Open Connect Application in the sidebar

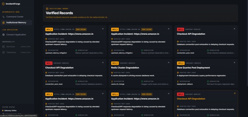[16, 35]
